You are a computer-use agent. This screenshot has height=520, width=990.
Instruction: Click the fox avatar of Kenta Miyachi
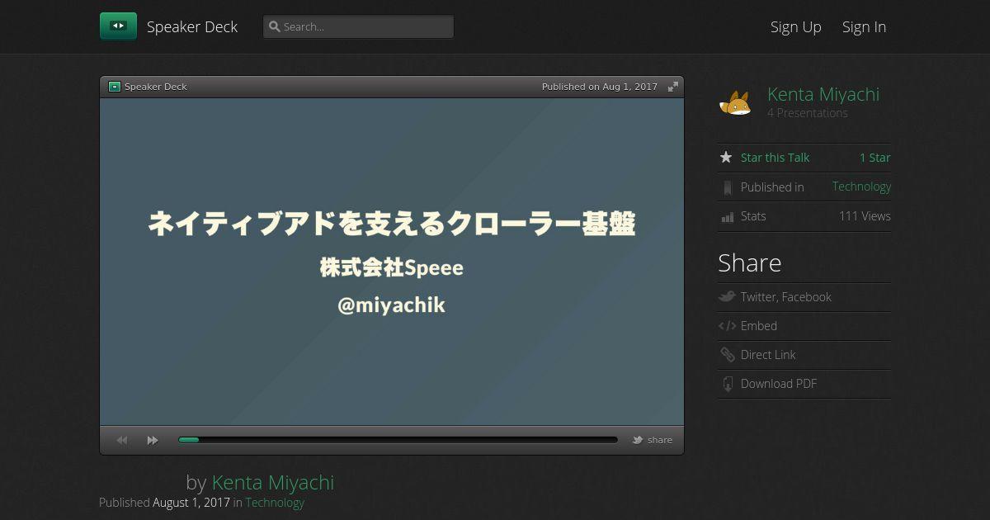click(735, 103)
